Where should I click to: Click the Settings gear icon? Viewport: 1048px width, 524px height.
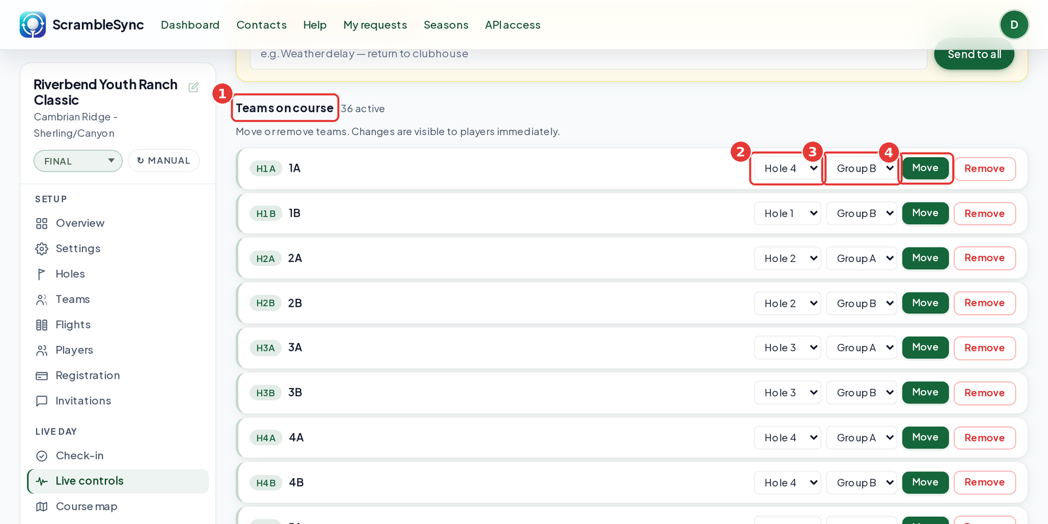42,249
